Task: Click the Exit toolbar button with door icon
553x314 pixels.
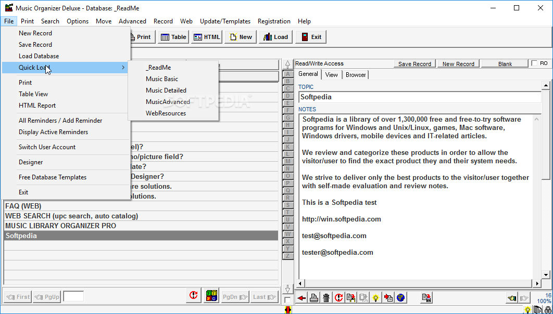Action: click(311, 37)
